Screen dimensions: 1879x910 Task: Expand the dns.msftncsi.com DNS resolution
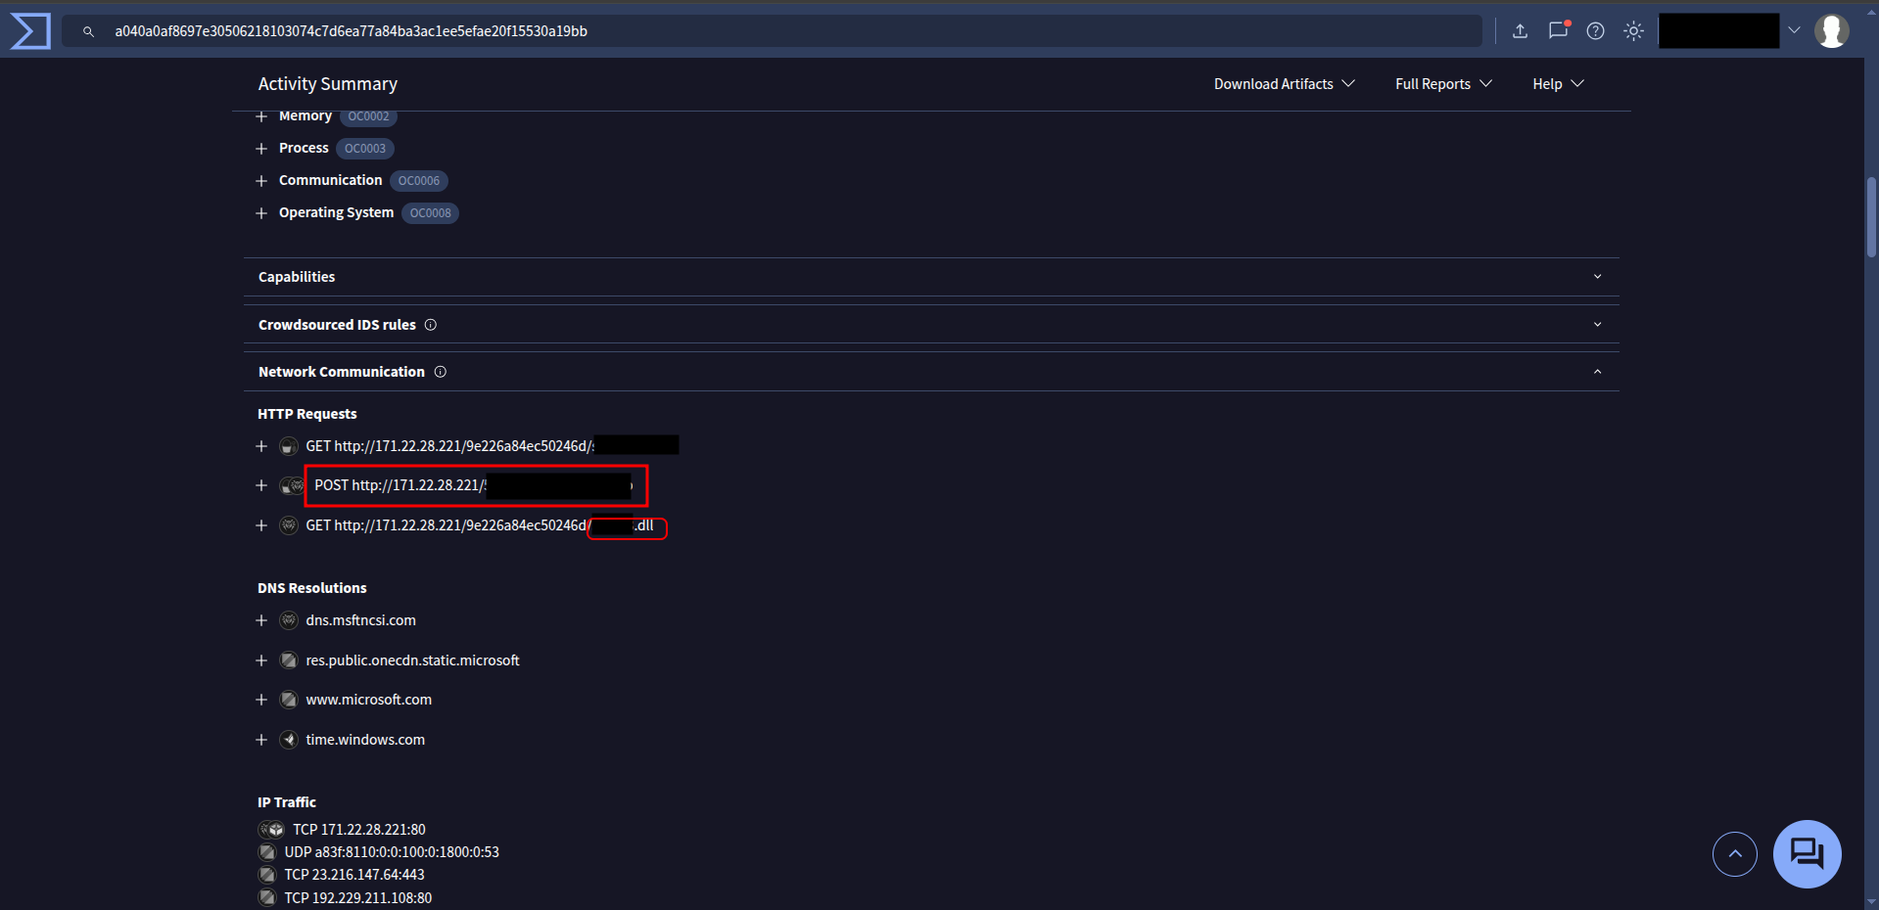(x=261, y=620)
